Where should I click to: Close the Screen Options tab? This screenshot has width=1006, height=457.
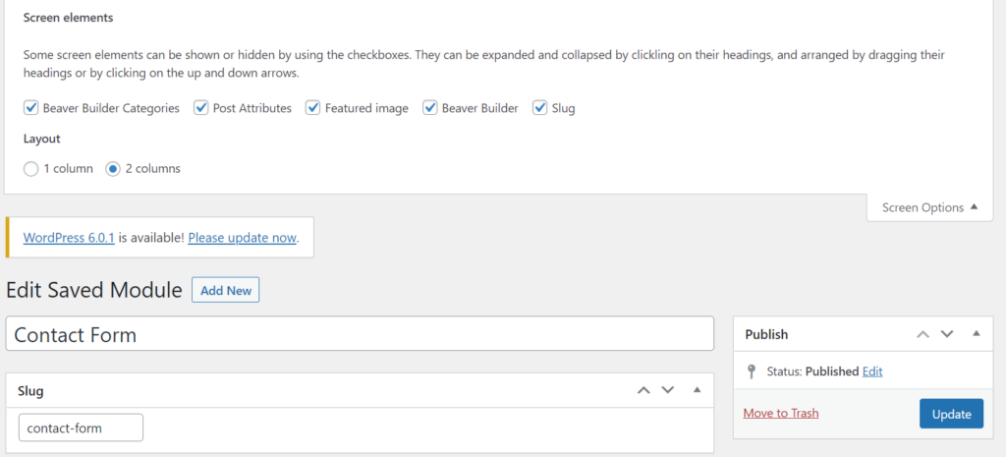click(929, 207)
